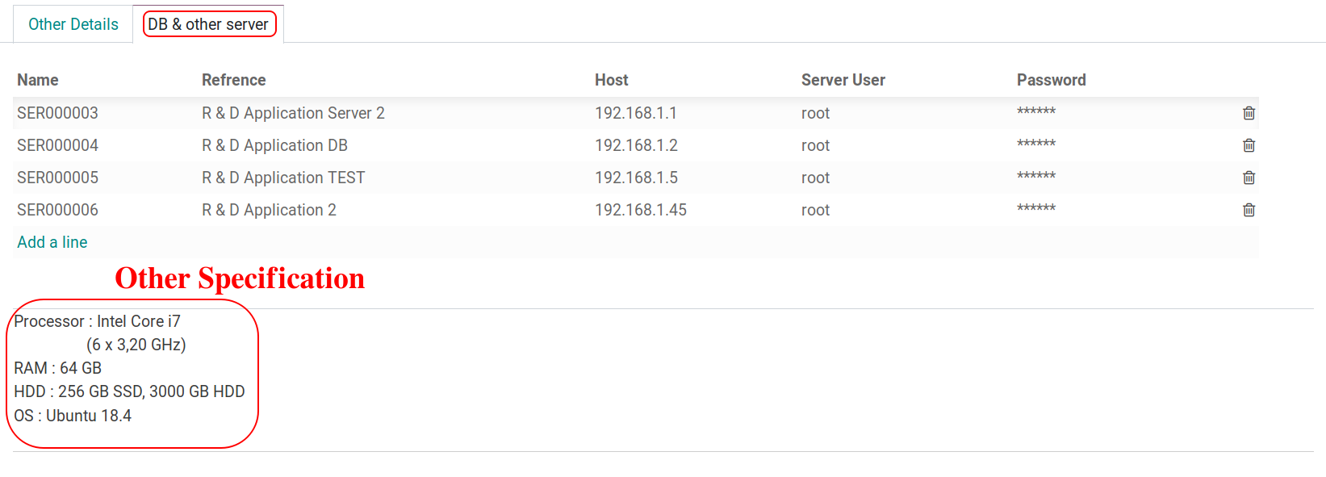Click the Server User column header
The height and width of the screenshot is (477, 1326).
point(843,80)
